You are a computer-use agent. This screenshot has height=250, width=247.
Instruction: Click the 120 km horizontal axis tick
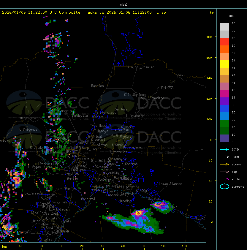[184, 246]
